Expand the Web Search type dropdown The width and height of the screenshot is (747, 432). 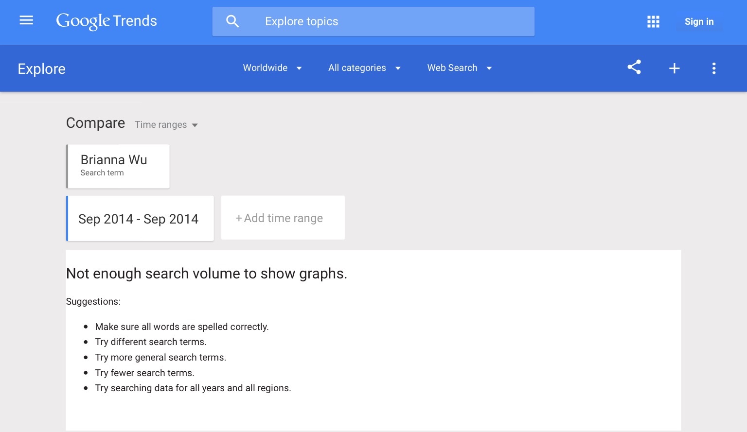460,68
